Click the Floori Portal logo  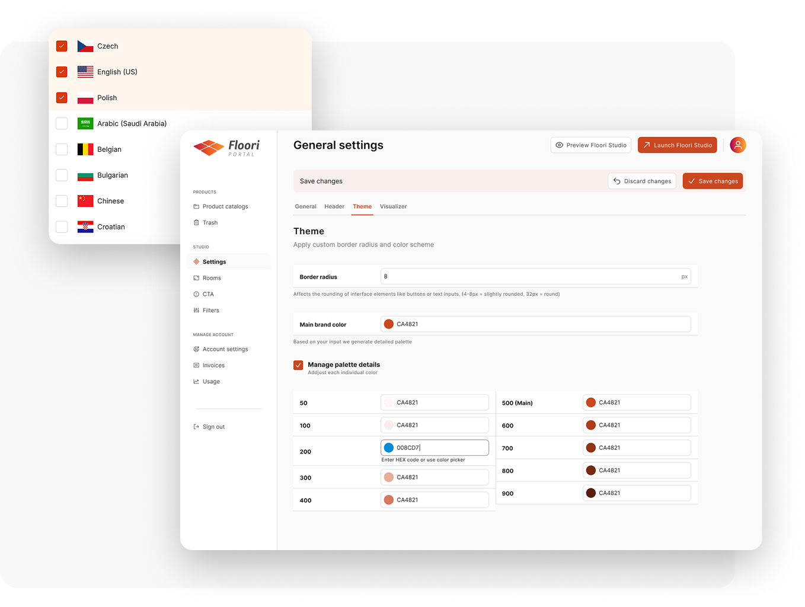point(226,148)
